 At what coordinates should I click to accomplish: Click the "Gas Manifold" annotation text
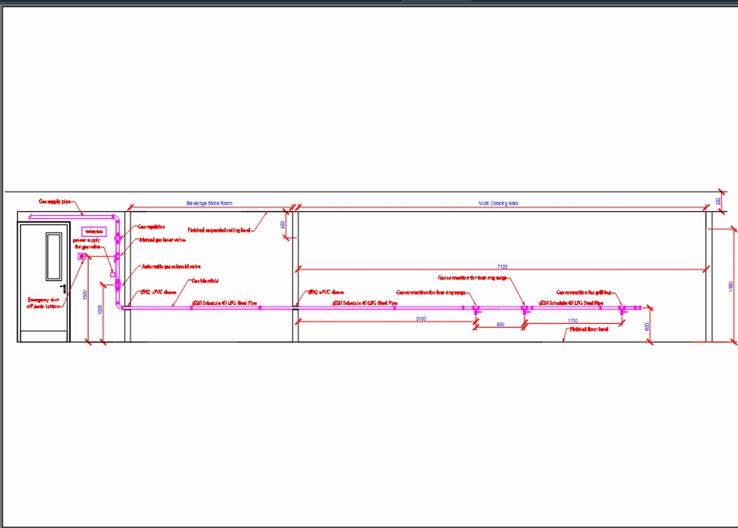(x=205, y=280)
